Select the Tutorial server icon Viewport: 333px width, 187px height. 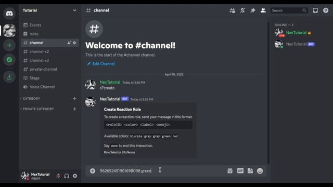(x=9, y=31)
